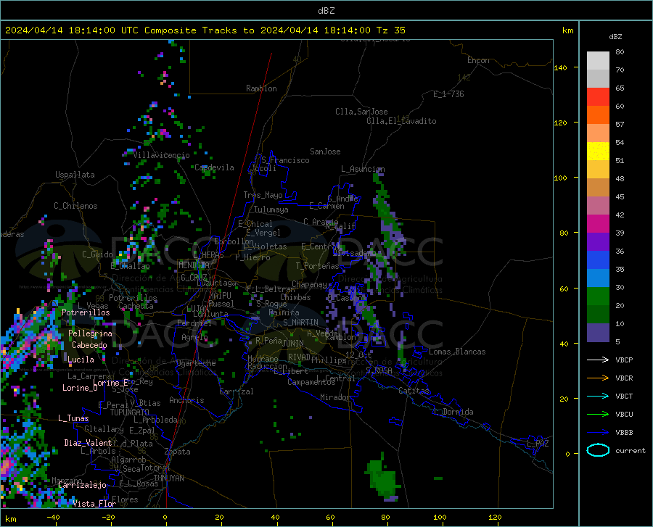The width and height of the screenshot is (653, 527).
Task: Click the cyan 'current' ellipse symbol
Action: point(598,450)
